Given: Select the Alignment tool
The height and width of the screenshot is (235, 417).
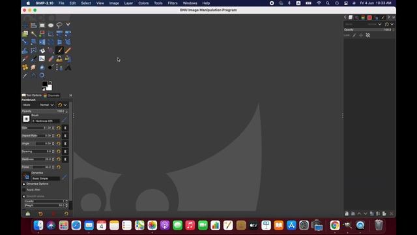Looking at the screenshot, I should [33, 25].
